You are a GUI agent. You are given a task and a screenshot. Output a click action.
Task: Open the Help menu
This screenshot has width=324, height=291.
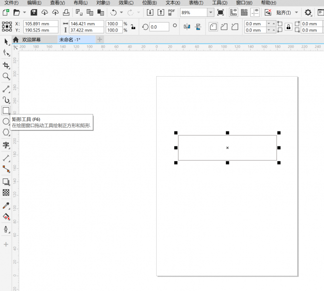(x=268, y=3)
